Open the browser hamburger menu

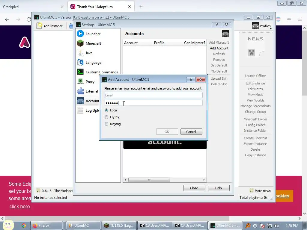click(300, 19)
